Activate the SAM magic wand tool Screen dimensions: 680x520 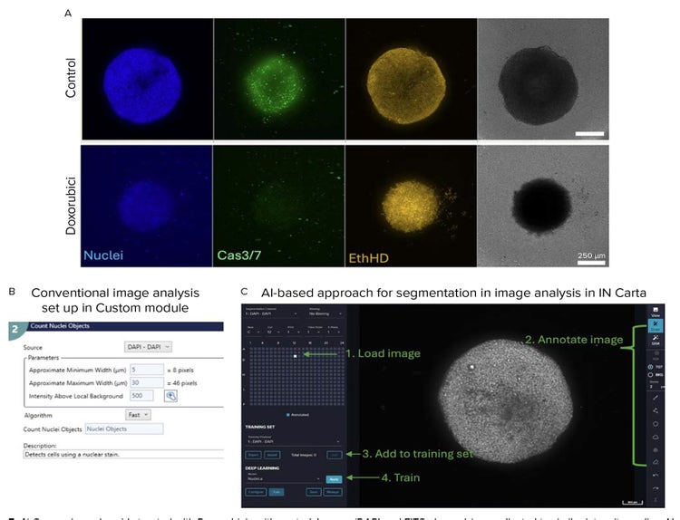[656, 340]
